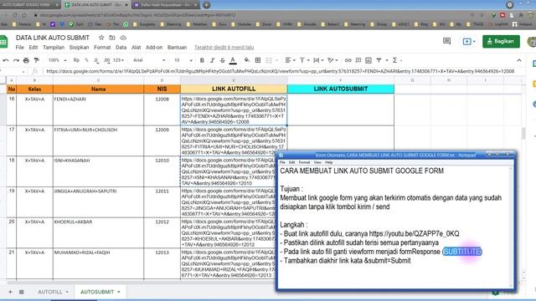Screen dimensions: 536x301
Task: Switch to the AUTOFILL sheet tab
Action: (x=50, y=292)
